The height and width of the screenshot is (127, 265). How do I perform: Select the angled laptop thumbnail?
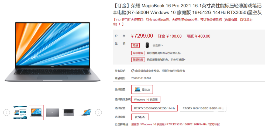click(85, 112)
